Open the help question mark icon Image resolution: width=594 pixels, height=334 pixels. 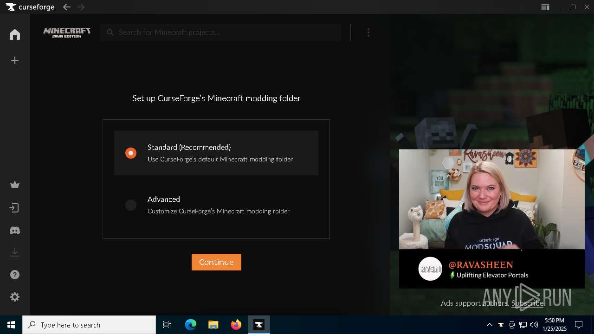[x=15, y=275]
